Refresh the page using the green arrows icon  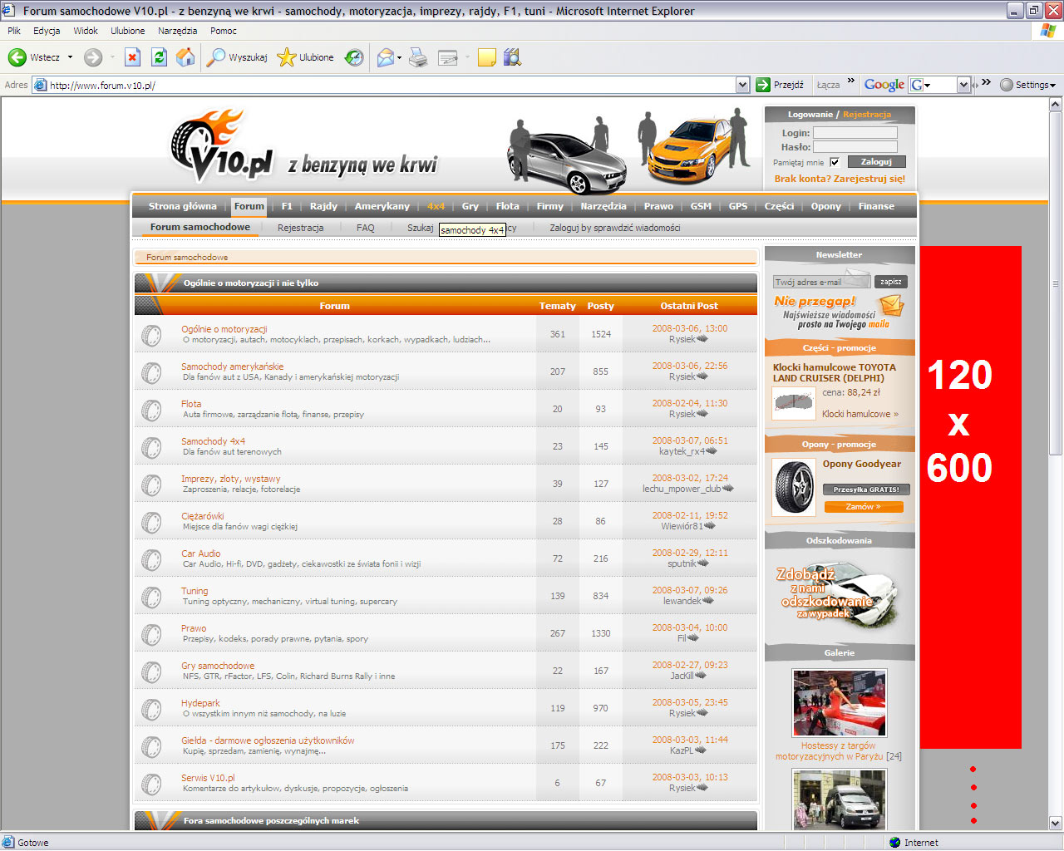click(159, 57)
